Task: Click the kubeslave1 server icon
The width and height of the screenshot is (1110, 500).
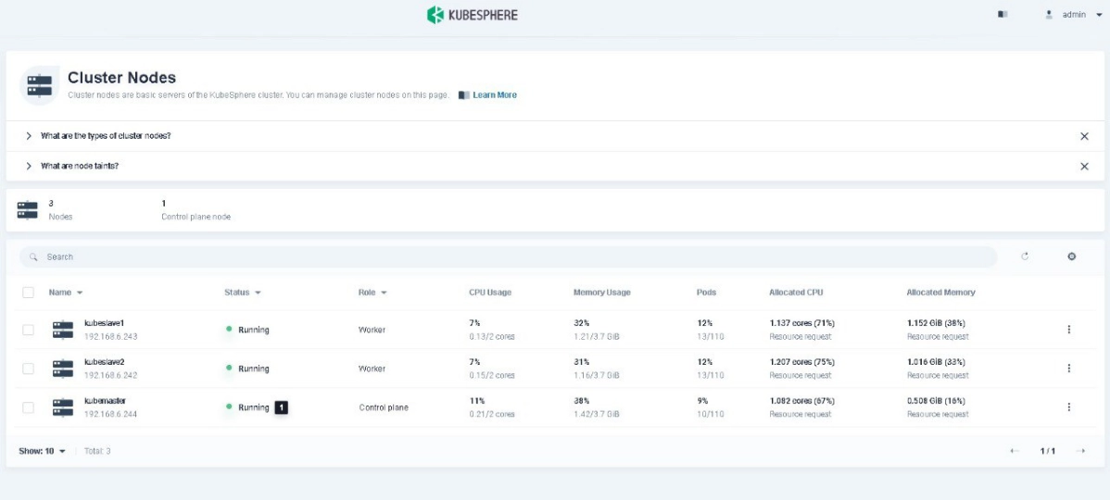Action: coord(63,330)
